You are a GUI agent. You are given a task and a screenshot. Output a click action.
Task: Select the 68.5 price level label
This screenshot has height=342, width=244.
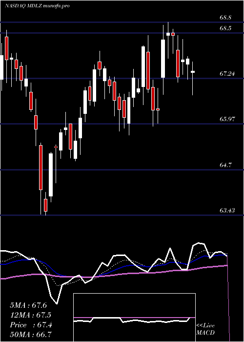pyautogui.click(x=225, y=28)
